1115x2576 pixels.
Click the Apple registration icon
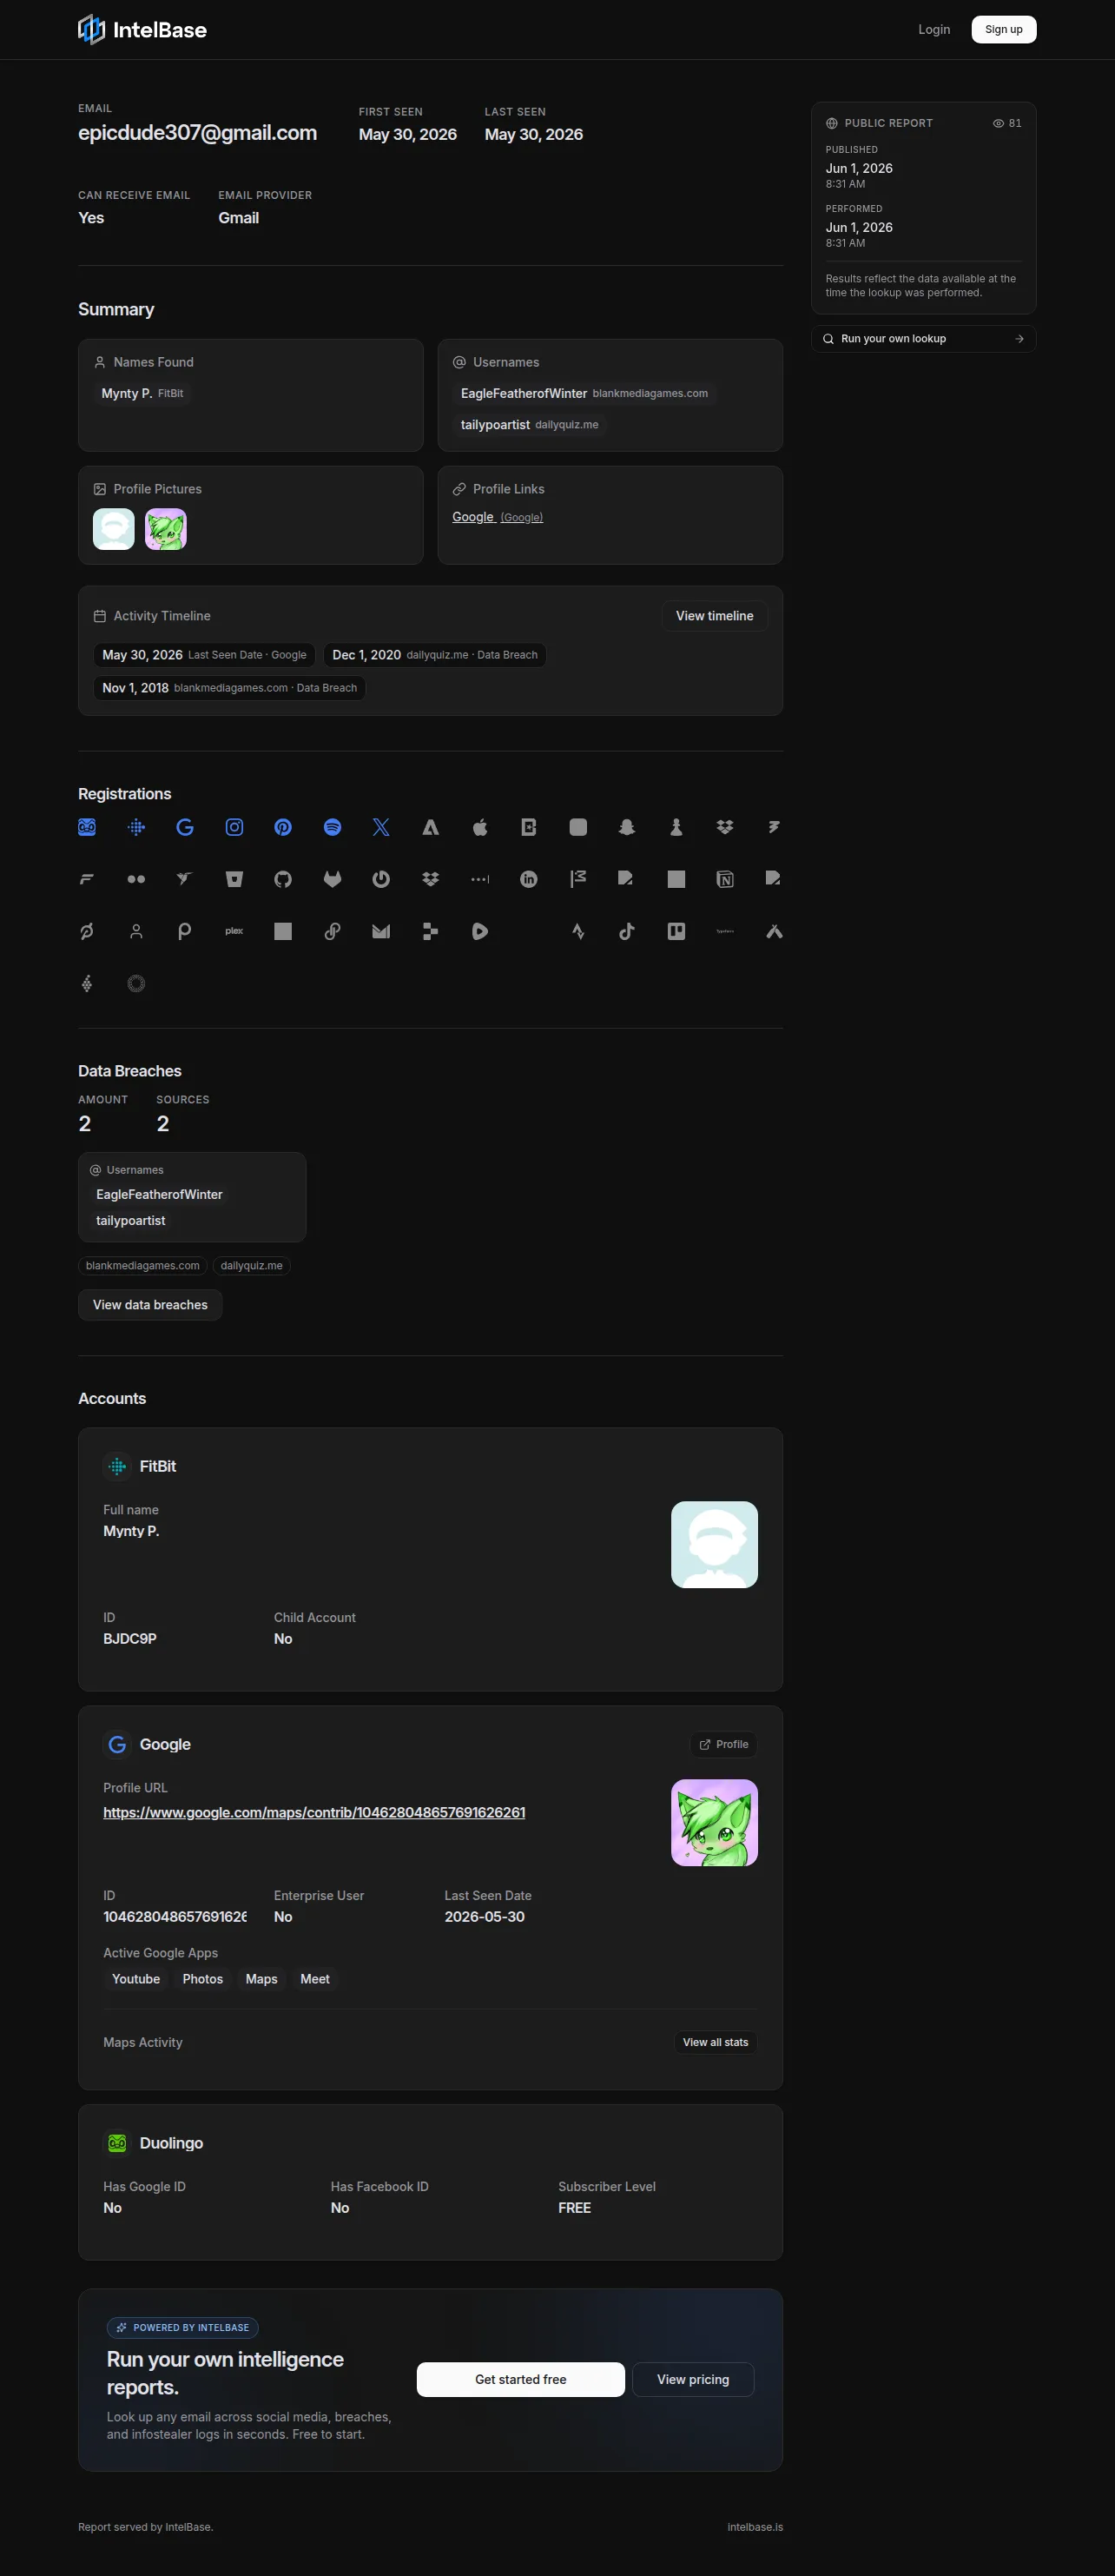[x=479, y=827]
